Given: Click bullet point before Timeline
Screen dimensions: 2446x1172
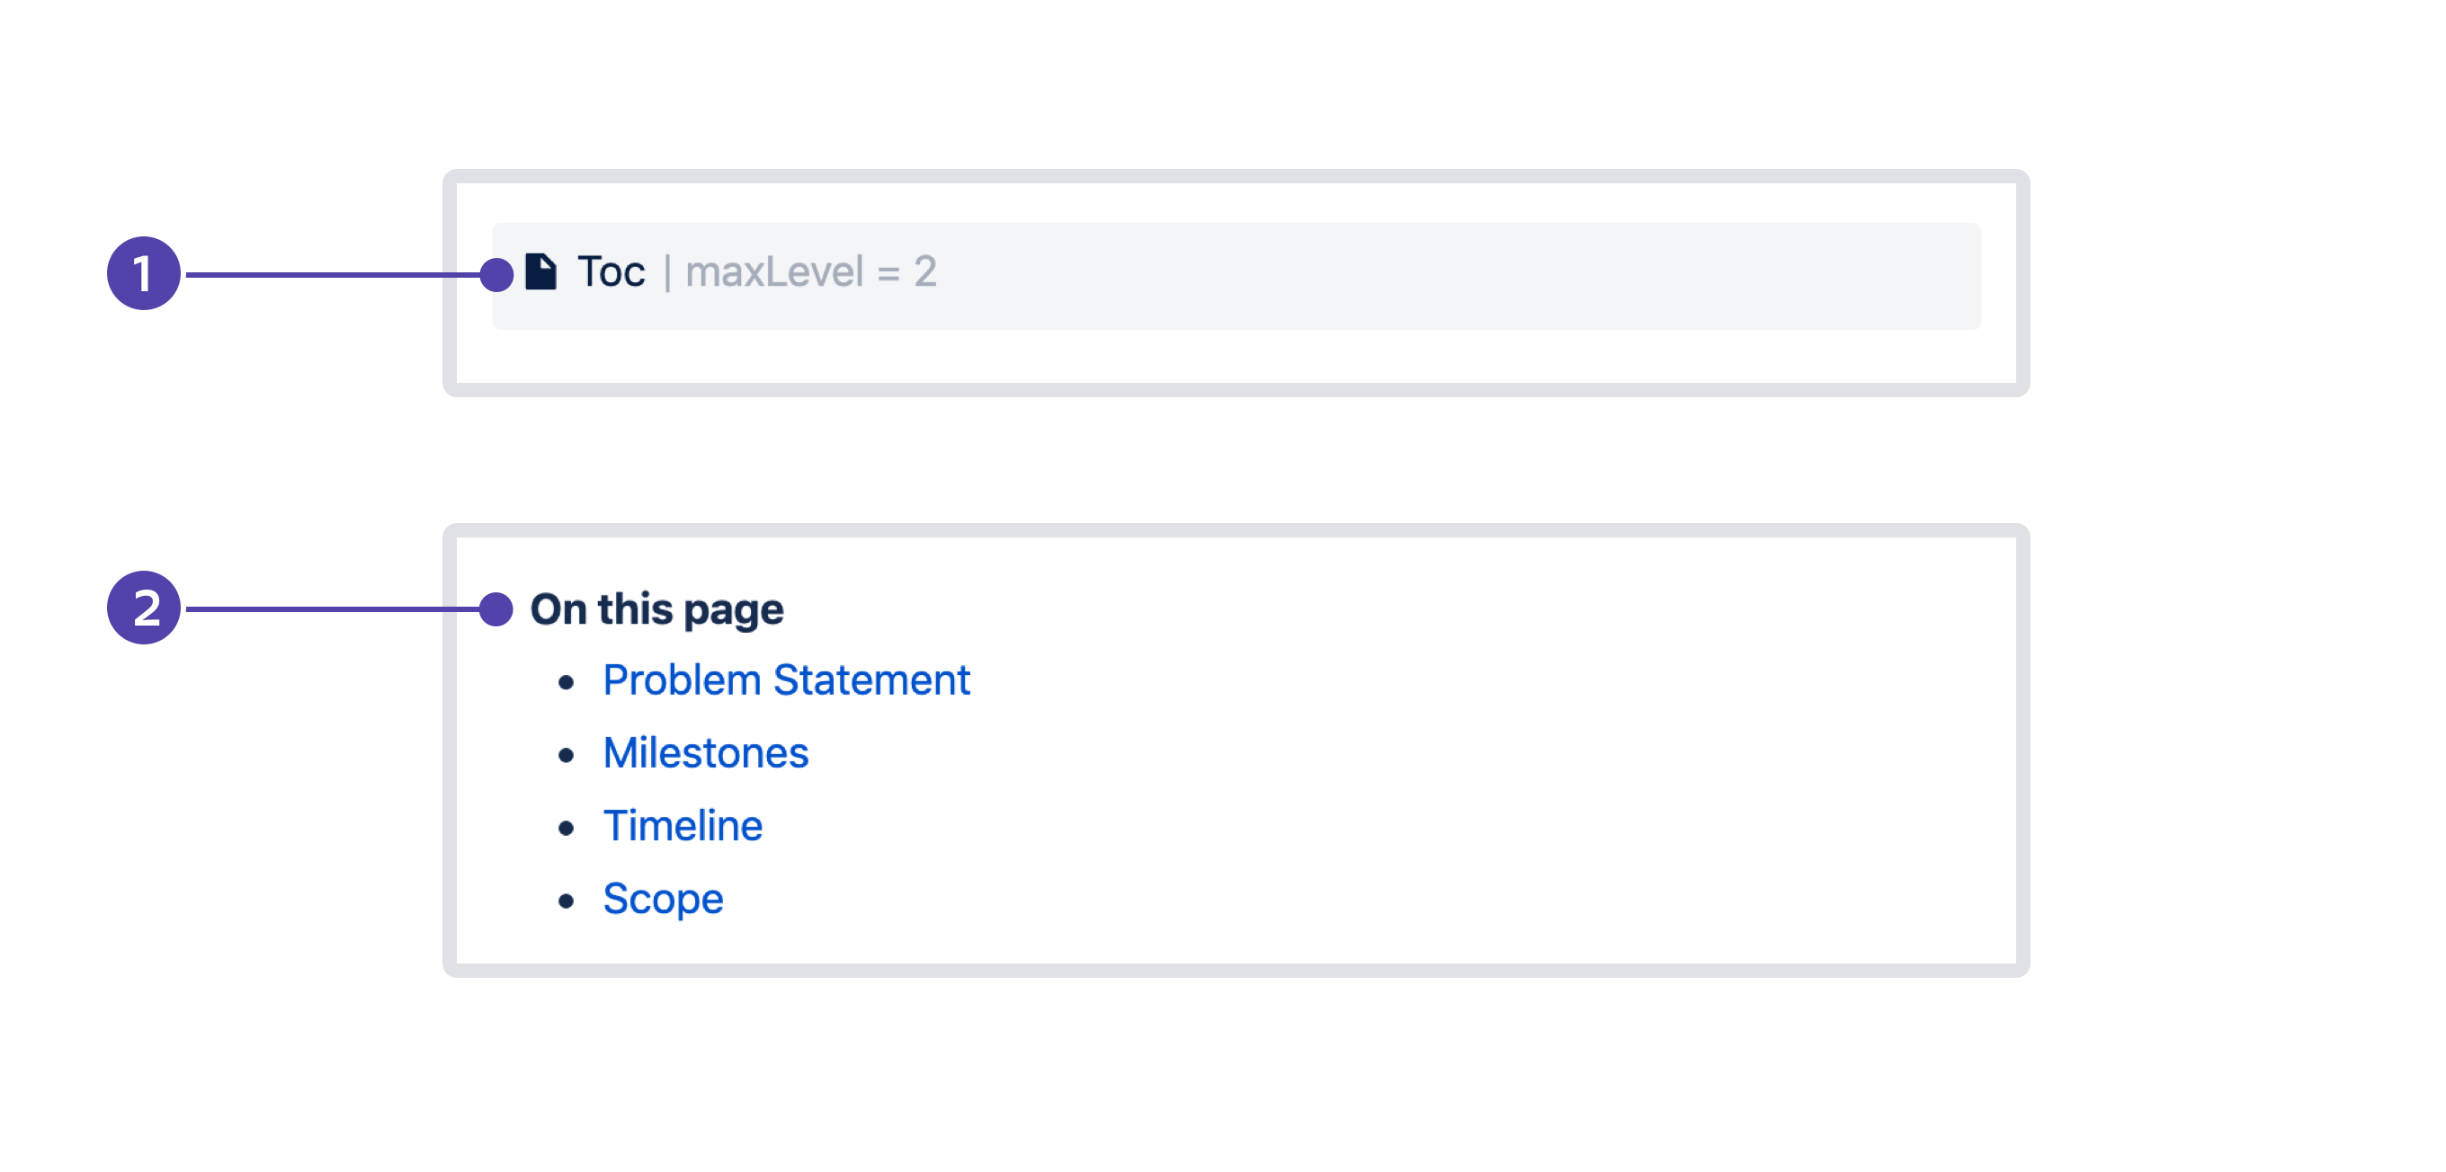Looking at the screenshot, I should 566,828.
